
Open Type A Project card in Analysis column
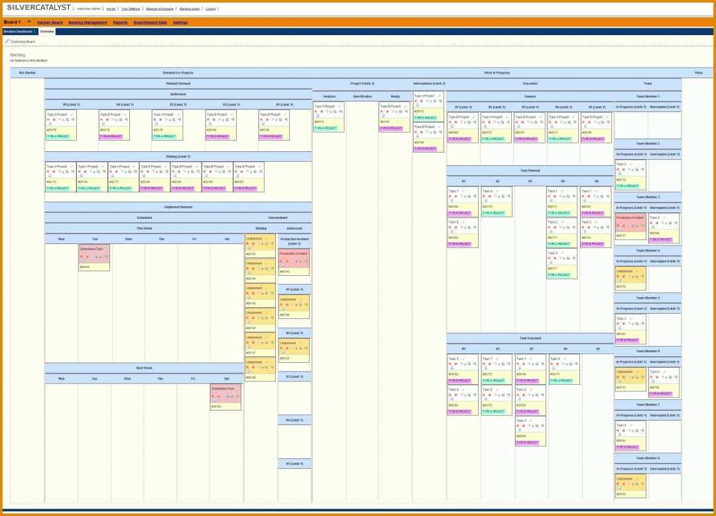click(329, 117)
